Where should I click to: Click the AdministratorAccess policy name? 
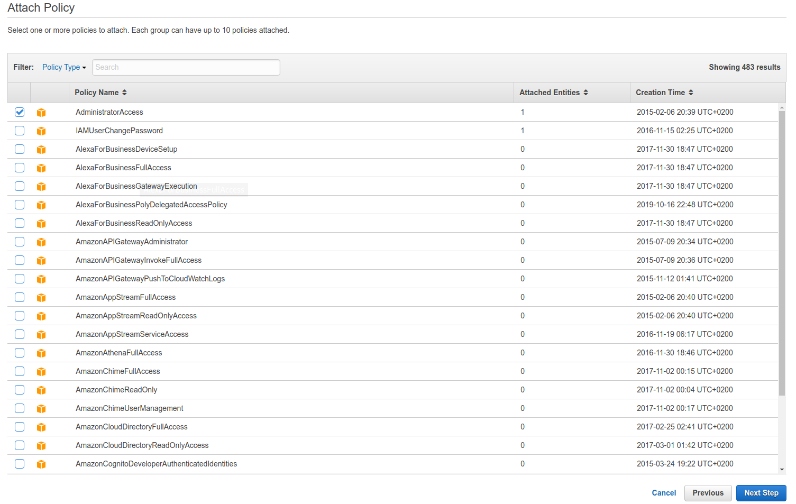point(109,112)
